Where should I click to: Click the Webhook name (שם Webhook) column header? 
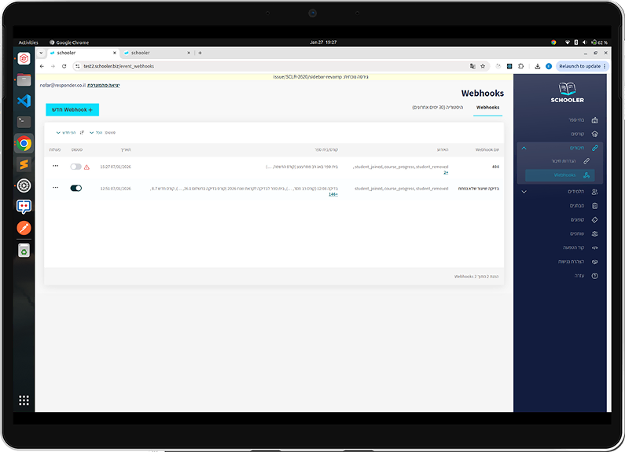coord(487,150)
